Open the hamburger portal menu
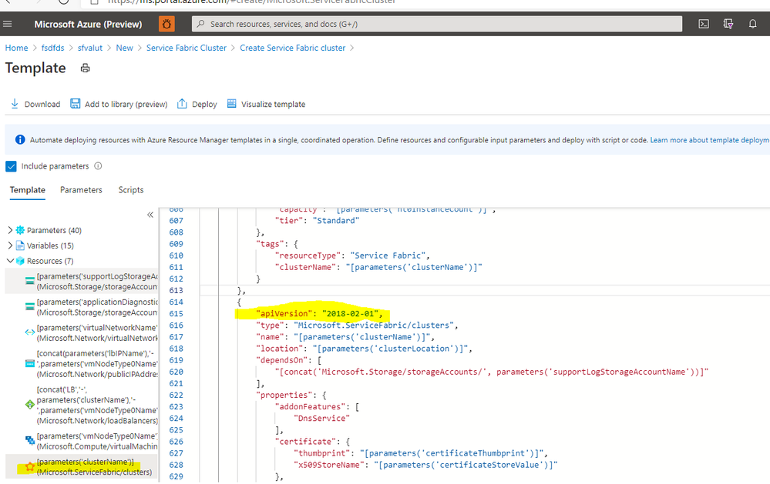Screen dimensions: 770x484 pos(8,24)
